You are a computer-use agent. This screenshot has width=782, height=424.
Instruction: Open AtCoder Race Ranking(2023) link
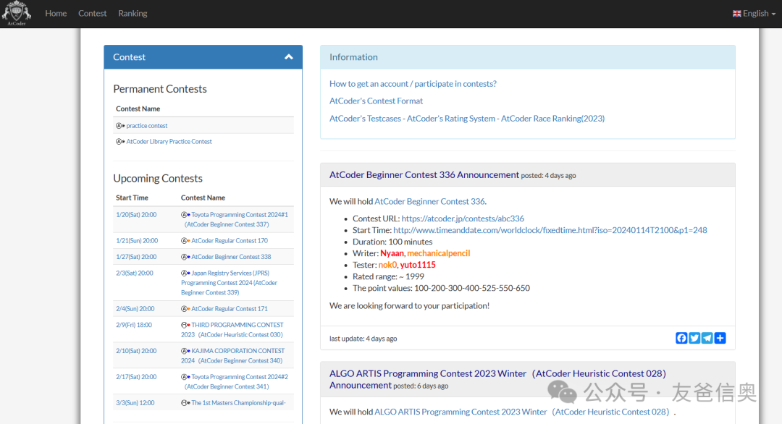(x=552, y=119)
